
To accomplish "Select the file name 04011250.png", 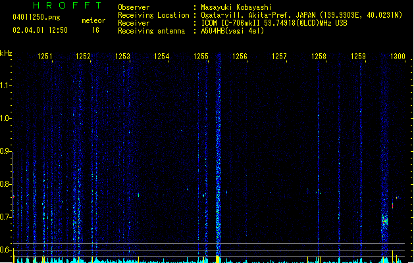I will pyautogui.click(x=36, y=17).
